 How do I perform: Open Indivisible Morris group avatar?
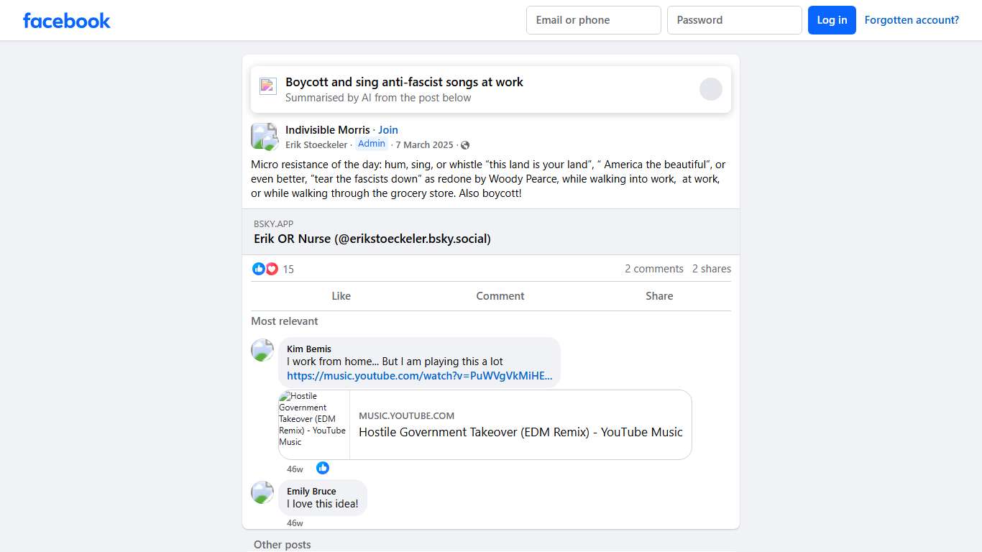click(264, 137)
